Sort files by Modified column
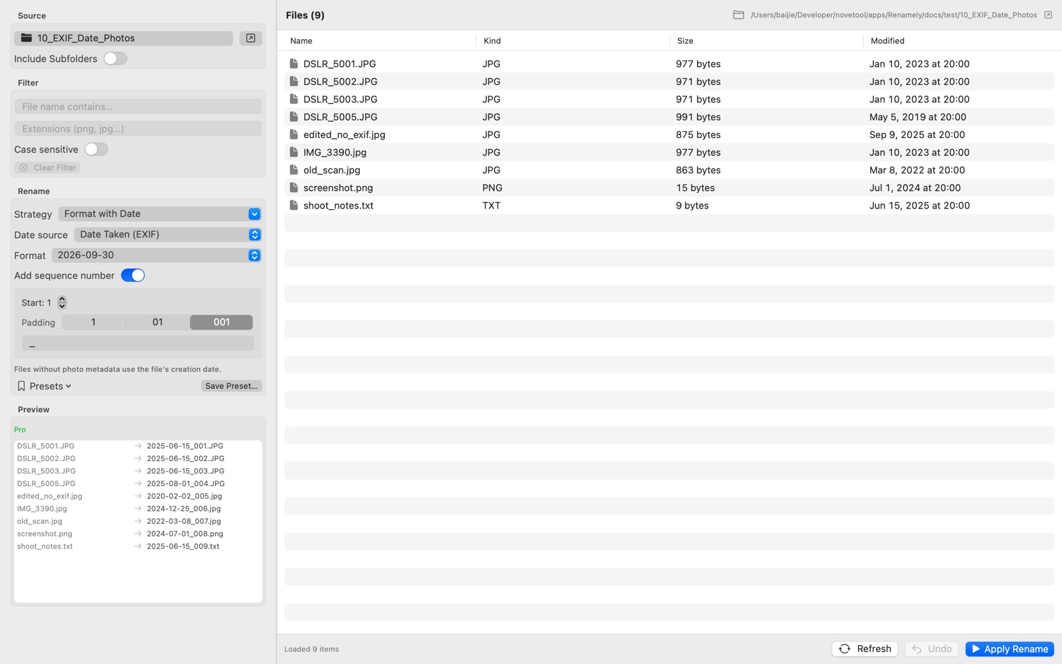 887,41
